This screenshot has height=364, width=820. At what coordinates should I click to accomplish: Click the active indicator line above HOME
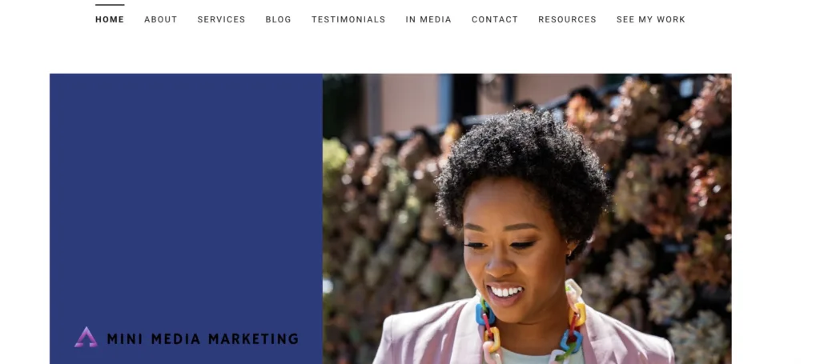110,5
